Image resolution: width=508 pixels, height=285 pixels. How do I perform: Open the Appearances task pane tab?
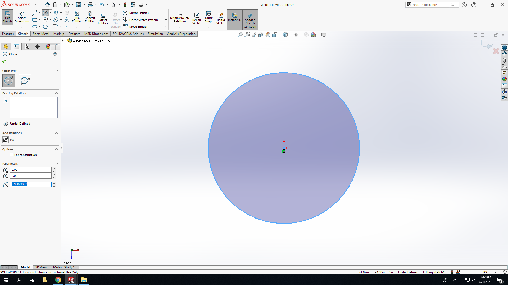(x=505, y=79)
